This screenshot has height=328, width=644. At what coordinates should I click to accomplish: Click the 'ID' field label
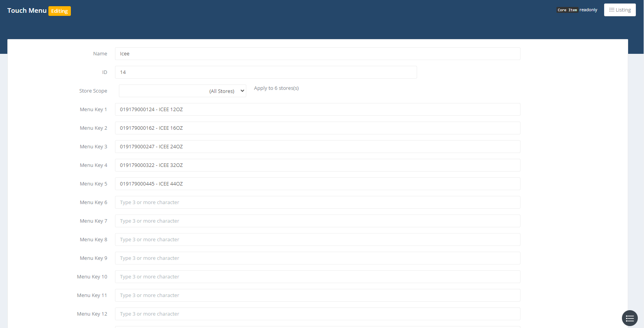coord(105,72)
